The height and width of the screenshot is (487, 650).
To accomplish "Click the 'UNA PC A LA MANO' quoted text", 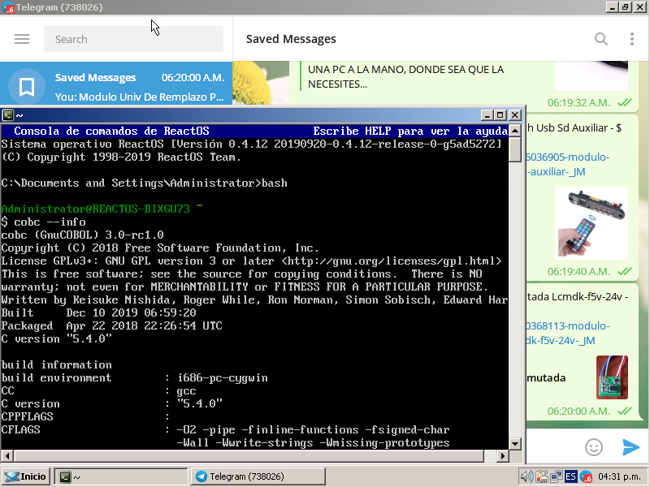I will click(405, 76).
